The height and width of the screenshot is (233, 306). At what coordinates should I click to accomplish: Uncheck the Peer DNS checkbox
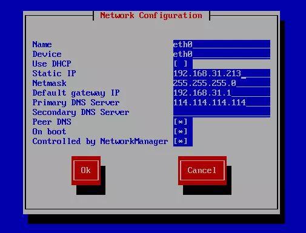181,122
